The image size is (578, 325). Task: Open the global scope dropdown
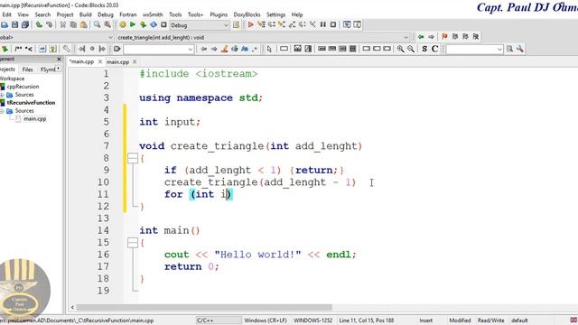tap(56, 37)
